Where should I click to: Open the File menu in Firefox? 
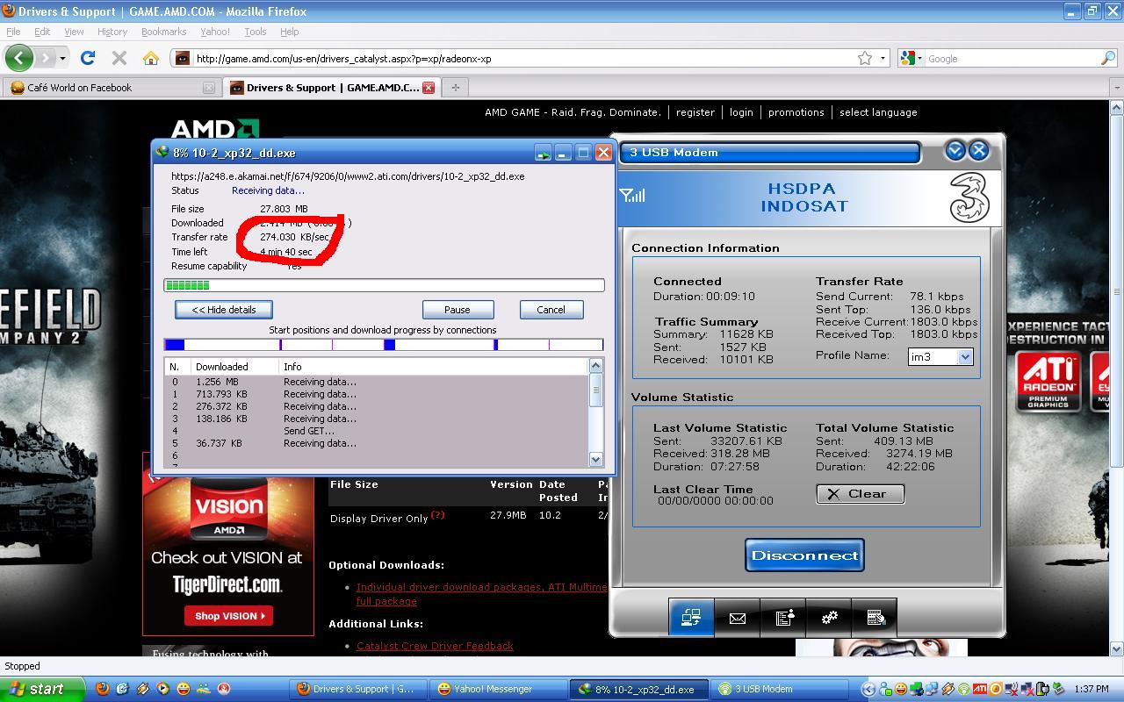click(x=13, y=32)
